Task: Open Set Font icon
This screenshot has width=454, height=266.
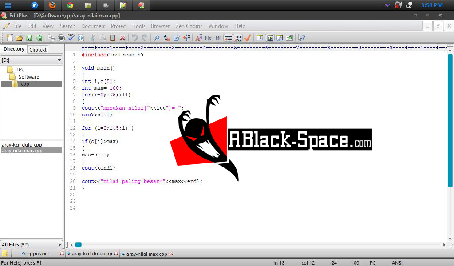Action: [x=199, y=38]
